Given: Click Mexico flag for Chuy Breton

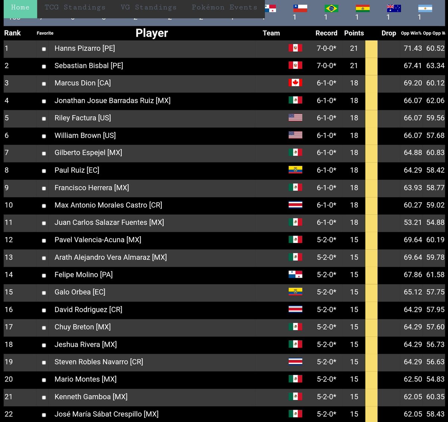Looking at the screenshot, I should click(295, 327).
